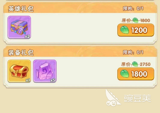Click the 豌豆荚 watermark logo icon

[113, 98]
